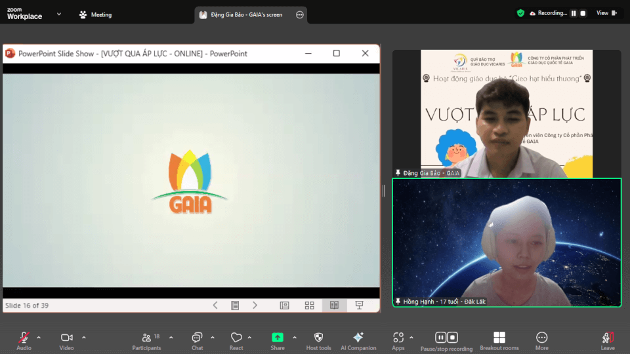This screenshot has width=630, height=354.
Task: Select Hồng Hạnh - 17 tuổi video tile
Action: click(507, 243)
